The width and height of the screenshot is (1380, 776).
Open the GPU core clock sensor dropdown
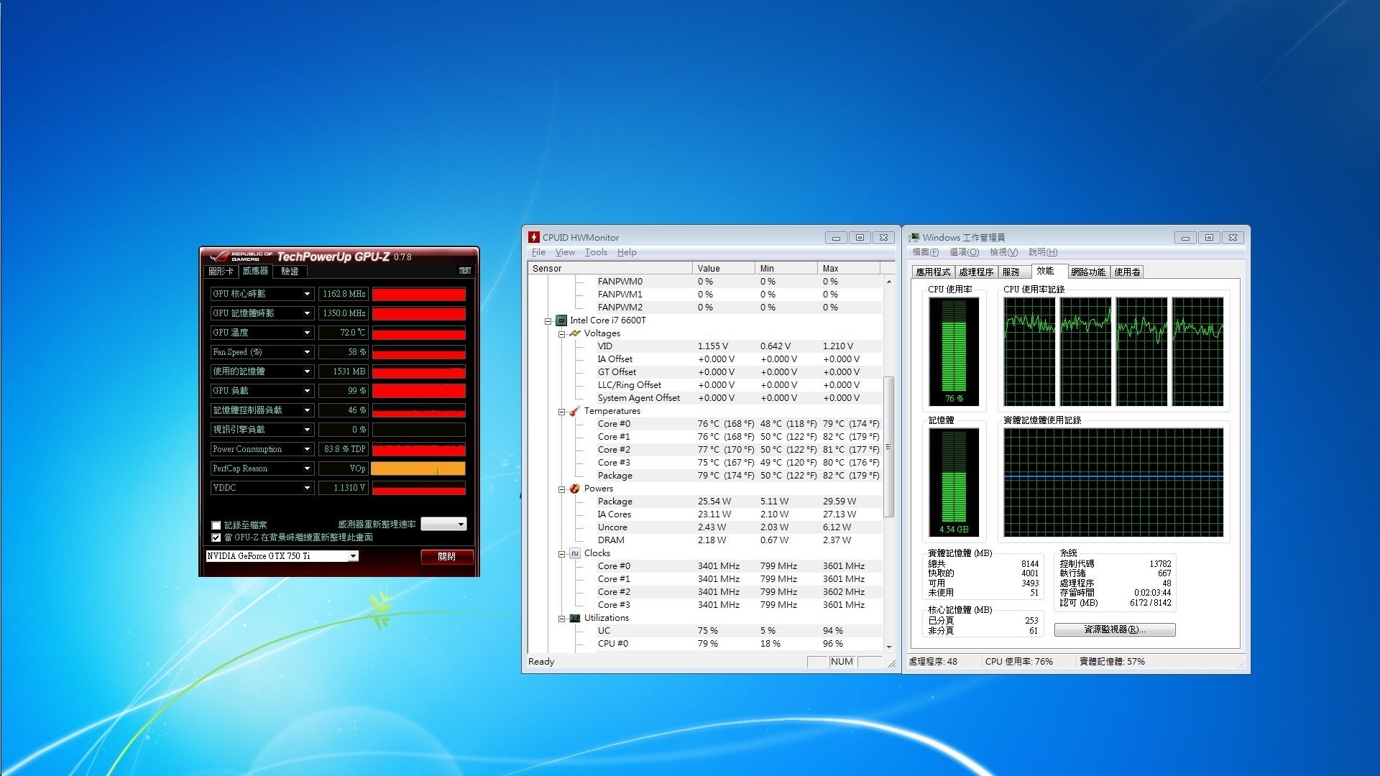pyautogui.click(x=307, y=294)
